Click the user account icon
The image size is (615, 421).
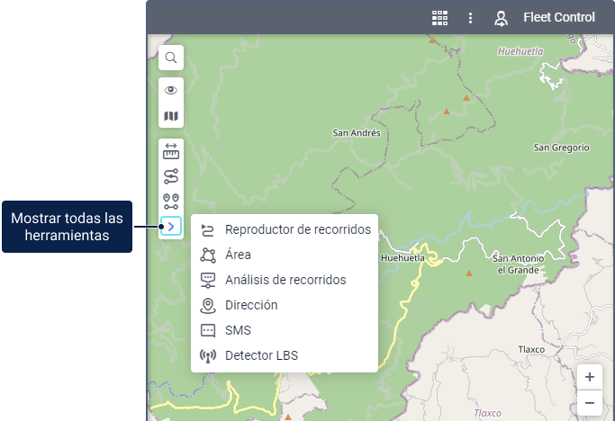pyautogui.click(x=502, y=17)
